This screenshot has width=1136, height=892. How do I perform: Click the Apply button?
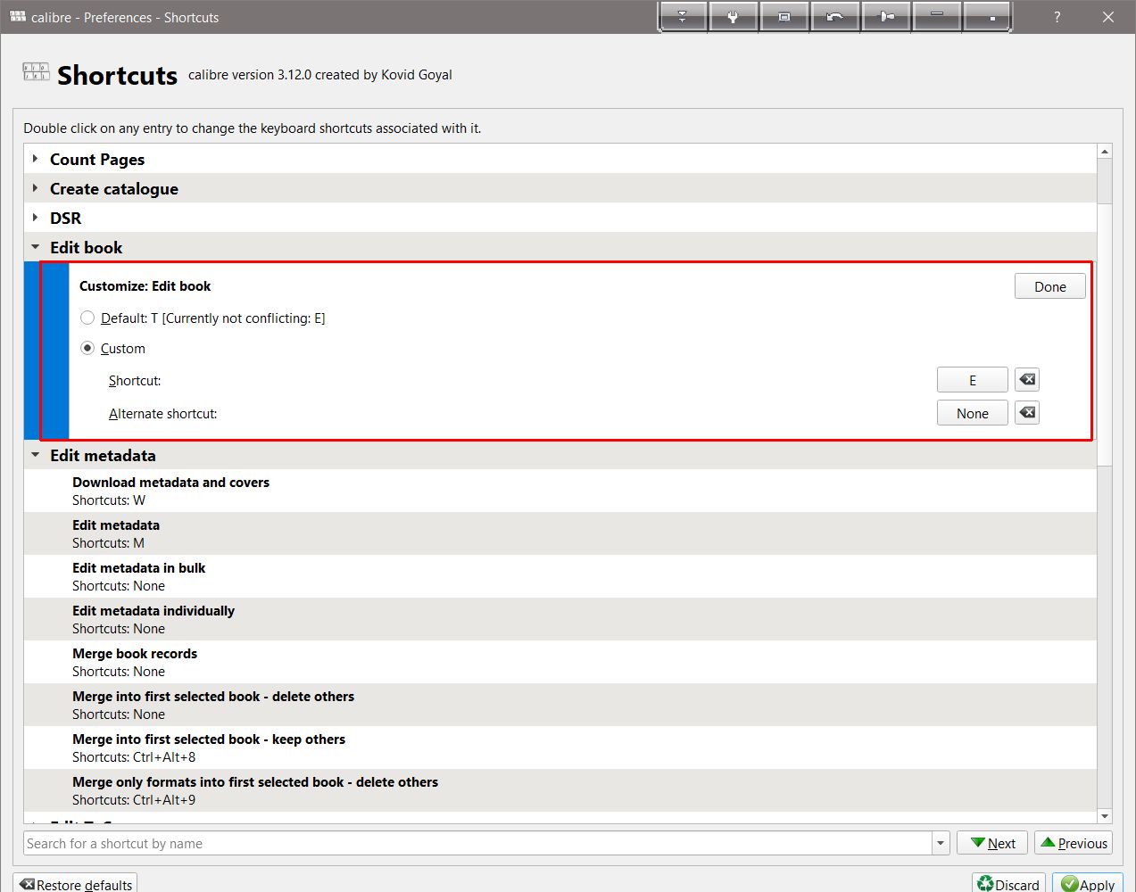[1088, 883]
